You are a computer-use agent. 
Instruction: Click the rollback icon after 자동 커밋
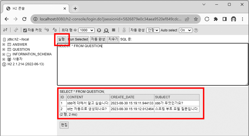click(x=46, y=30)
